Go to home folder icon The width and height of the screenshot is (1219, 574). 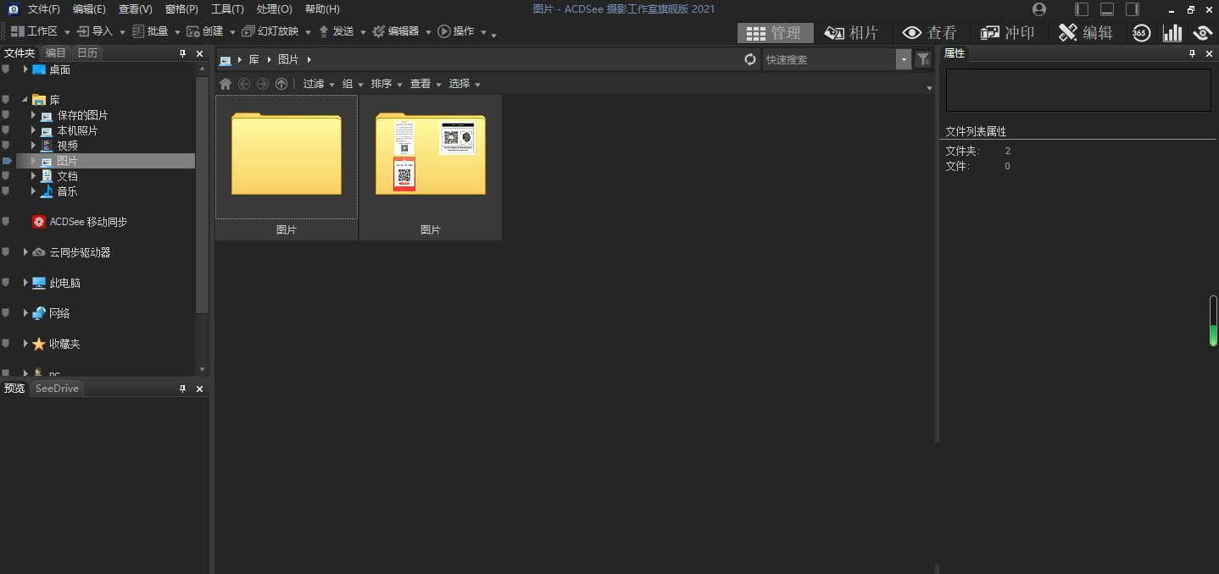(x=225, y=84)
